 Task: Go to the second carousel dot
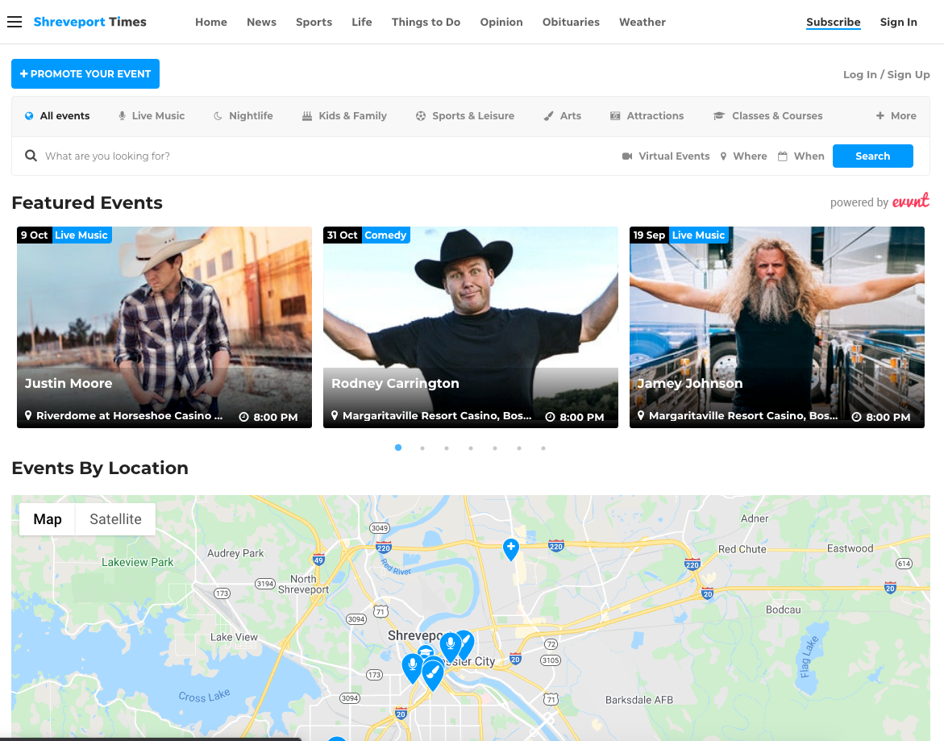point(422,448)
